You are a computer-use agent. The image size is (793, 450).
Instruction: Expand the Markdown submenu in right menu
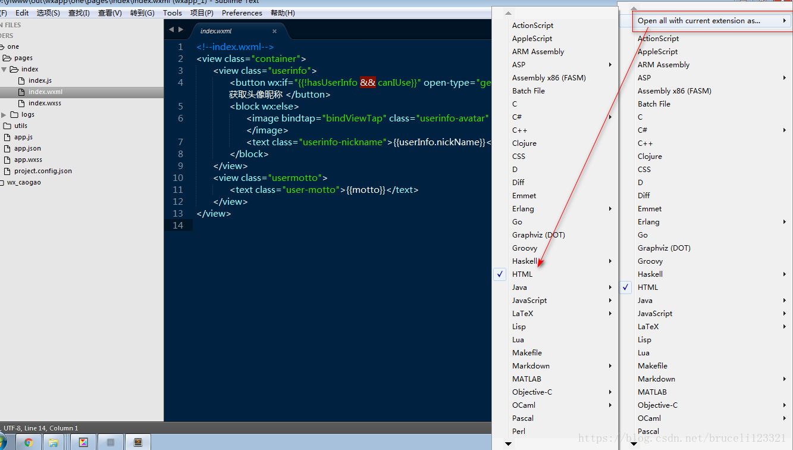tap(785, 379)
